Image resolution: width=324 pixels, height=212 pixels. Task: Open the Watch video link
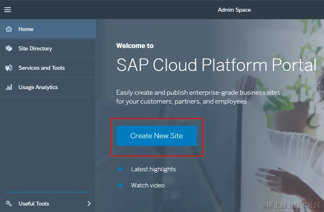(x=148, y=185)
